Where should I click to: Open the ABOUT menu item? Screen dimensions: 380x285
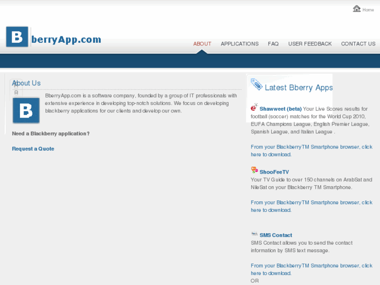202,44
